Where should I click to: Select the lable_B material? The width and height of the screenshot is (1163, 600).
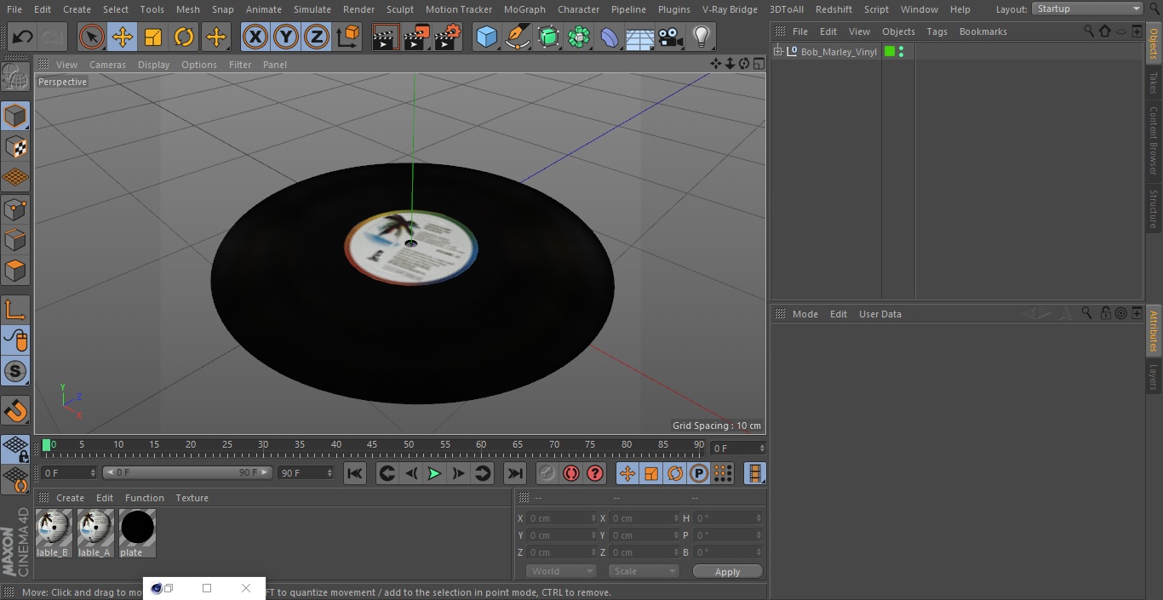click(53, 534)
